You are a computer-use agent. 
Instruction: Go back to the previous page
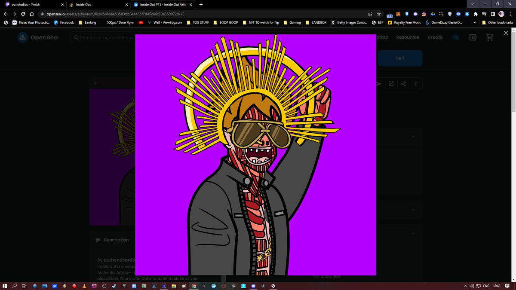pos(6,14)
